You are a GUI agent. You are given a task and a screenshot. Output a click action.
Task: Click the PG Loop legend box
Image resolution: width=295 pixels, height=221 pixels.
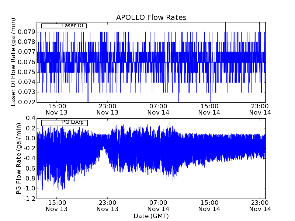point(64,123)
